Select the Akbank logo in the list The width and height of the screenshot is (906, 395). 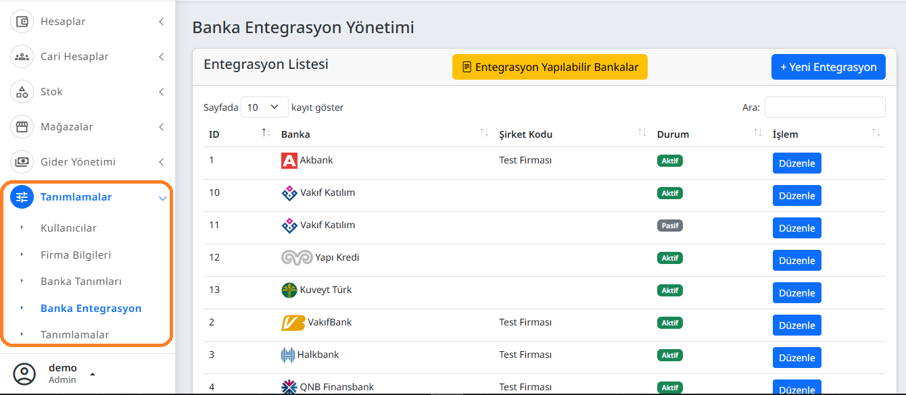pos(288,161)
